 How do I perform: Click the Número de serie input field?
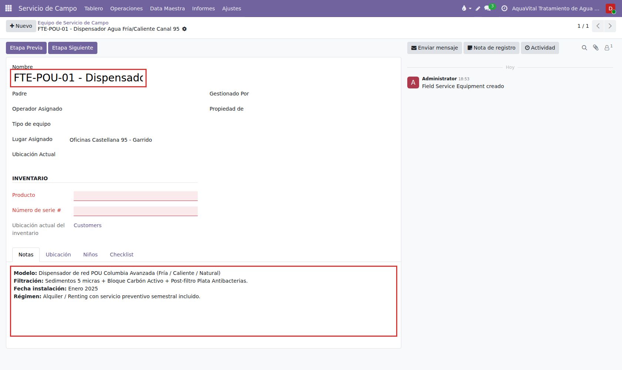[136, 211]
